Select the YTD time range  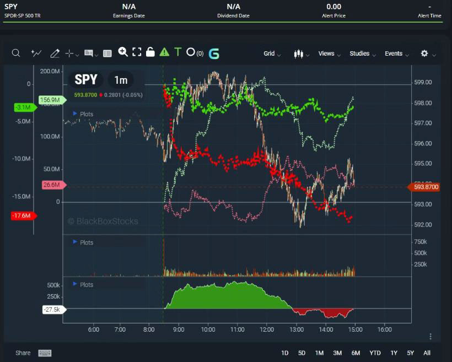point(375,353)
